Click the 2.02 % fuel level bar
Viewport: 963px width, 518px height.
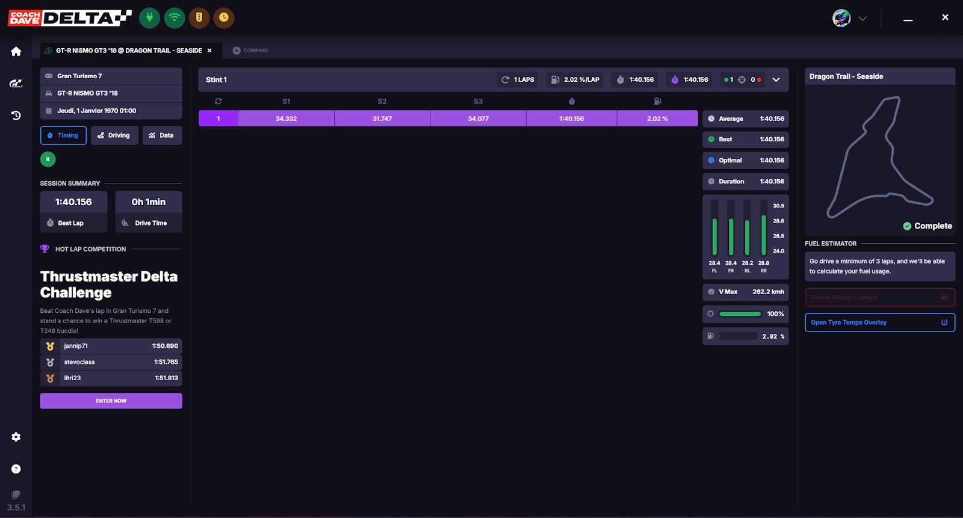[738, 336]
